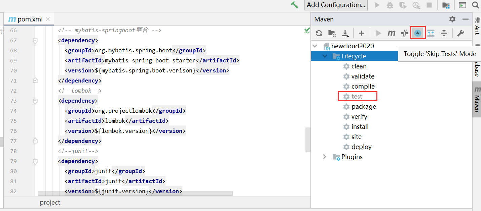
Task: Toggle 'Skip Tests' Mode button
Action: pyautogui.click(x=418, y=33)
